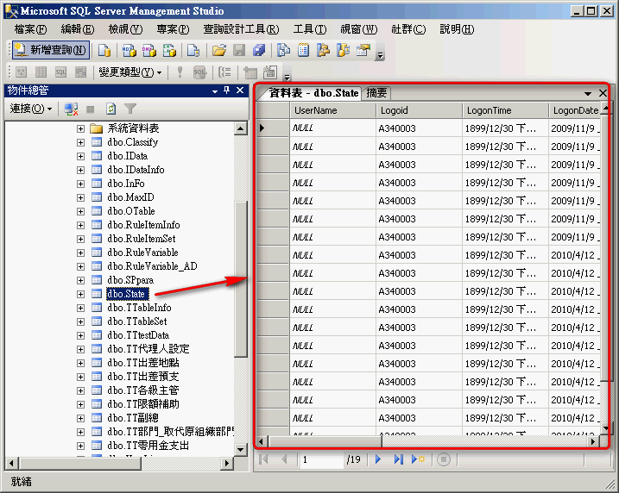Open Help (說明) menu
The height and width of the screenshot is (493, 619).
457,29
